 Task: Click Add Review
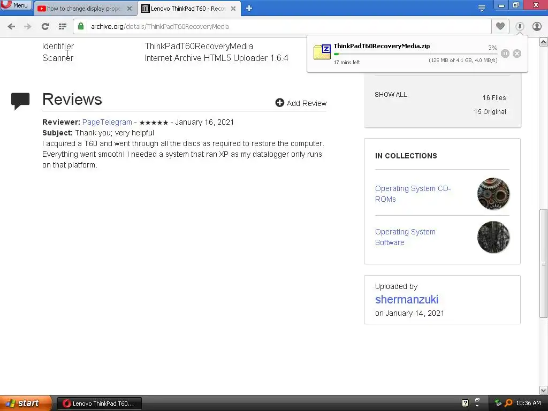click(301, 103)
